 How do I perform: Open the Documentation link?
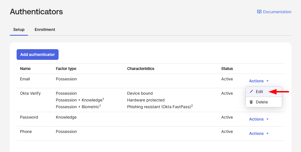coord(277,12)
